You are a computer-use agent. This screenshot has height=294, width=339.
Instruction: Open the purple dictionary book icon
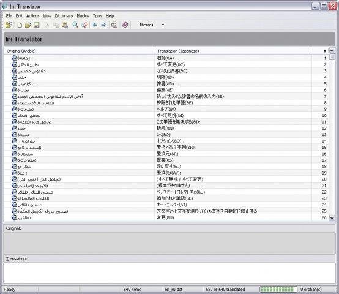coord(125,24)
